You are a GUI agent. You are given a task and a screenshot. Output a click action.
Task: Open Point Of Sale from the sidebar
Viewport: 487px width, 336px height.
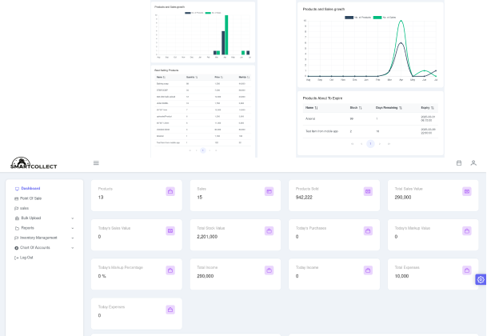click(34, 198)
